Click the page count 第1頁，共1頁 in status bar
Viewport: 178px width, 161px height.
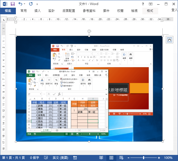[13, 158]
